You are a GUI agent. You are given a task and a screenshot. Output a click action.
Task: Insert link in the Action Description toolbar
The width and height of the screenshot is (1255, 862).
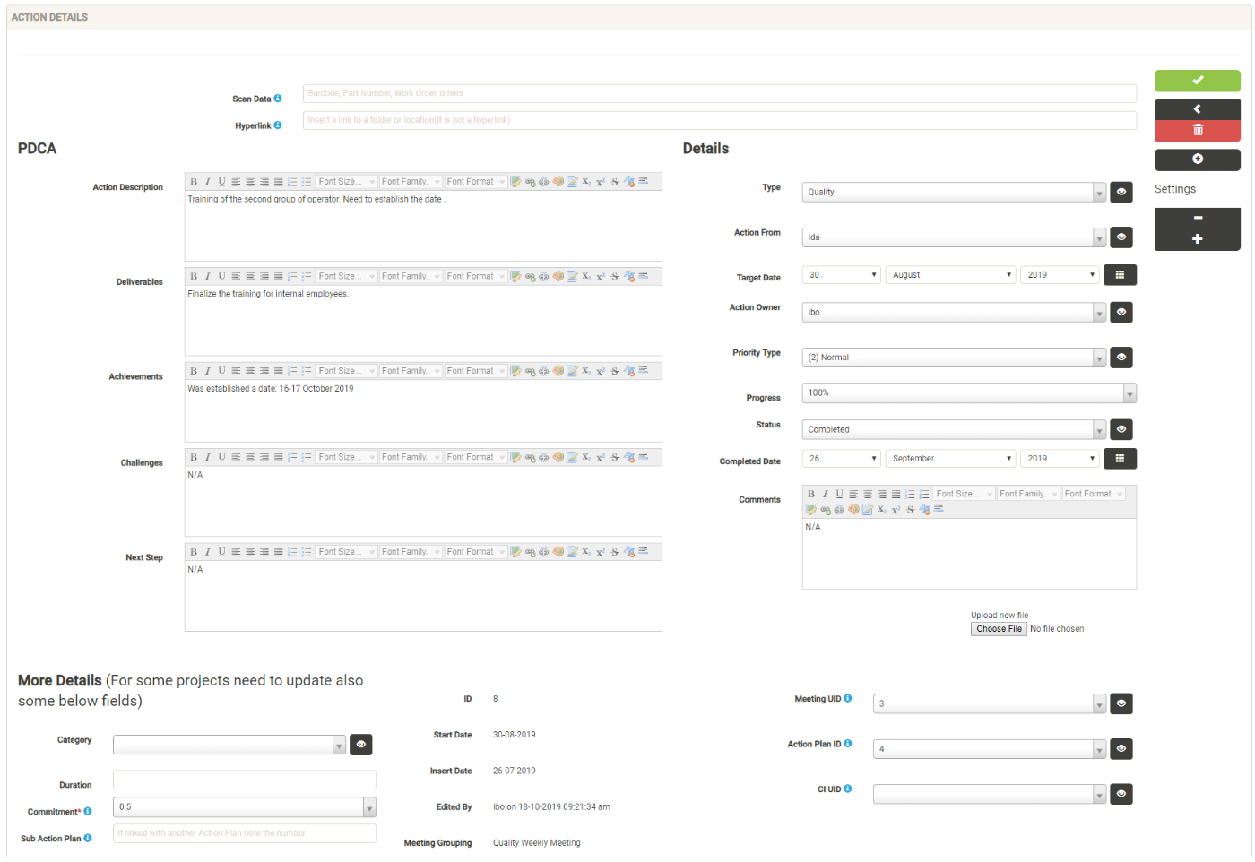530,182
